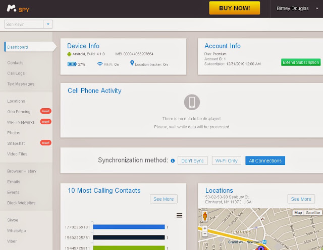This screenshot has width=323, height=250.
Task: Click the Android robot icon
Action: (69, 54)
